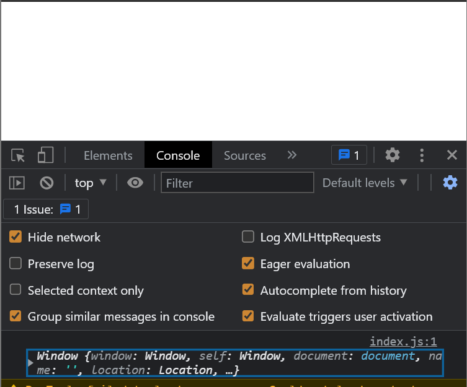The height and width of the screenshot is (387, 467).
Task: Click the Location value in Window log
Action: point(185,370)
